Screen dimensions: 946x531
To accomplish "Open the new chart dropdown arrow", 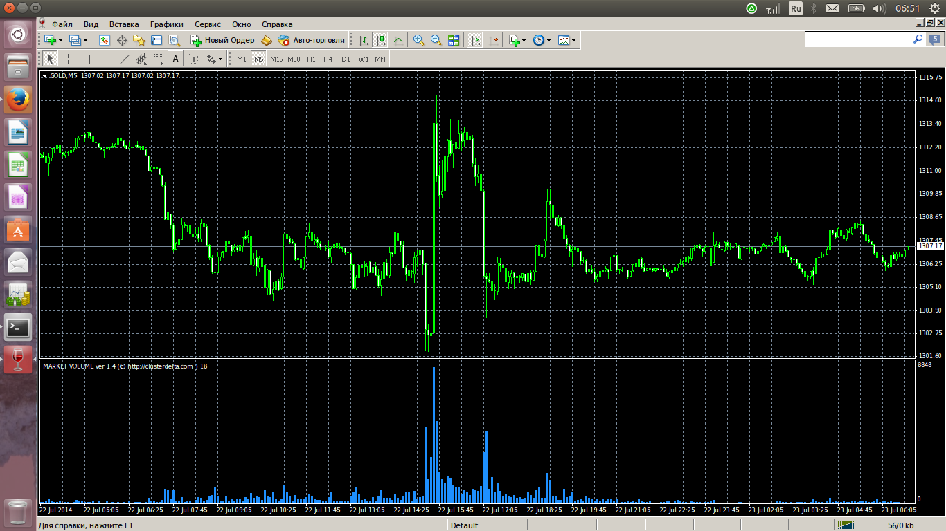I will [60, 41].
